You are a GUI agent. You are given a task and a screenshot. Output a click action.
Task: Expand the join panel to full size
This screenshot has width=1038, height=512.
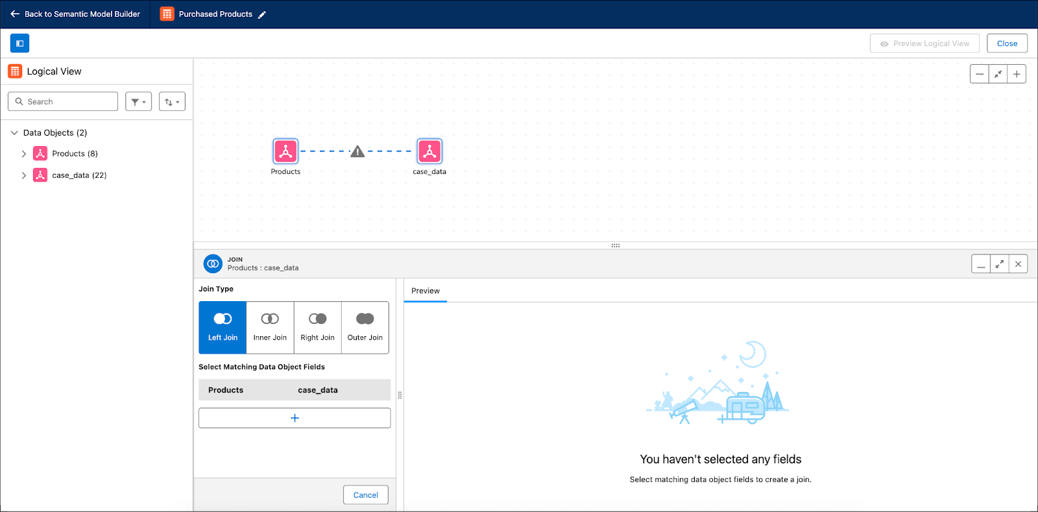[1000, 264]
